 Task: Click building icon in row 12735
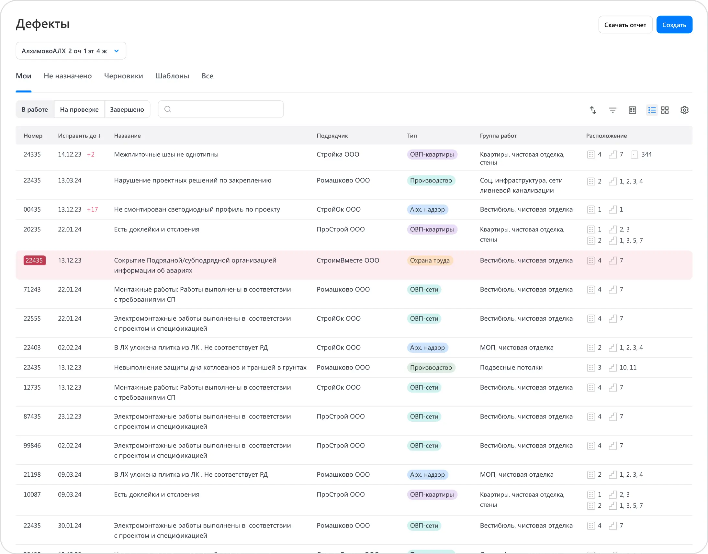591,387
